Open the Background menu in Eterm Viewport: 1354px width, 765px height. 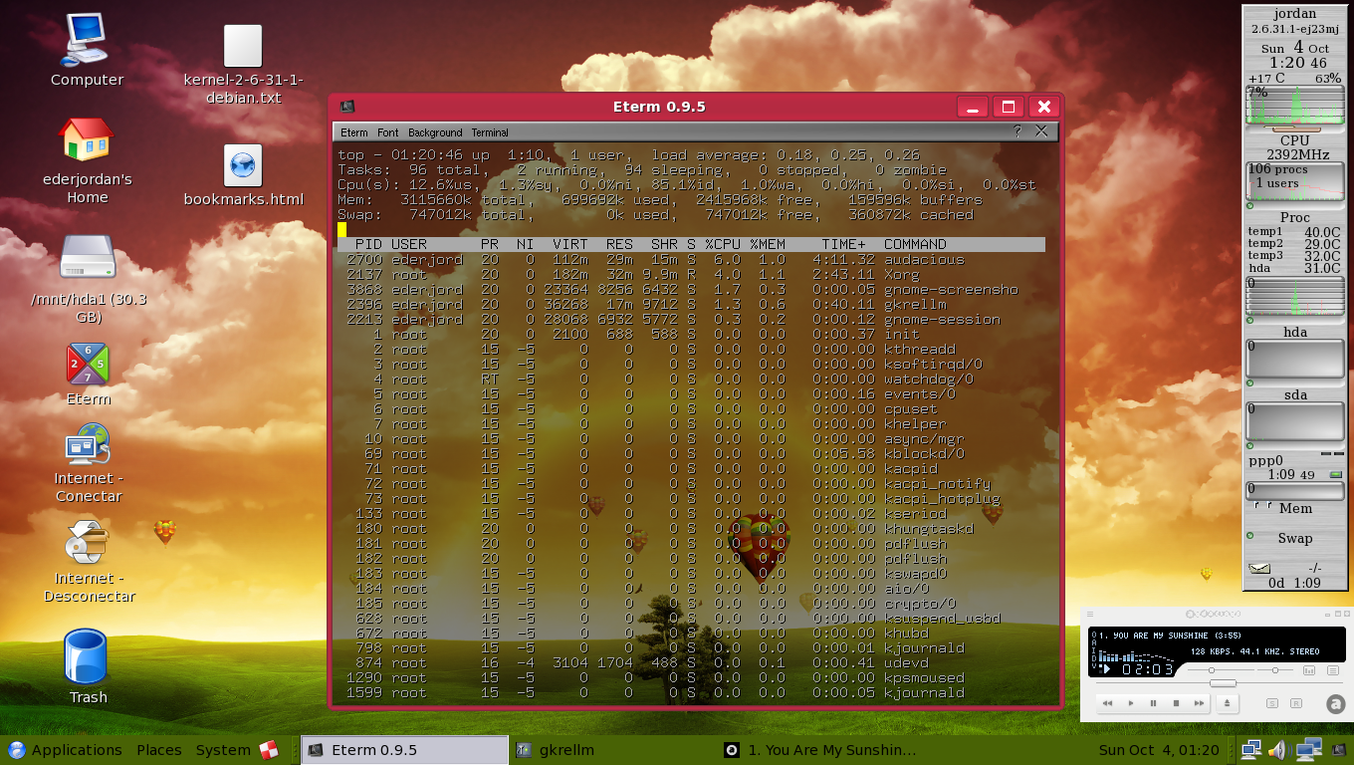435,132
